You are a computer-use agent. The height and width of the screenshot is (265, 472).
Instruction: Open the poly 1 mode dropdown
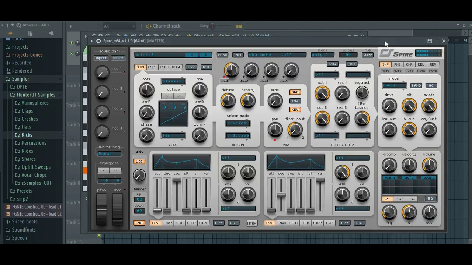coord(323,55)
